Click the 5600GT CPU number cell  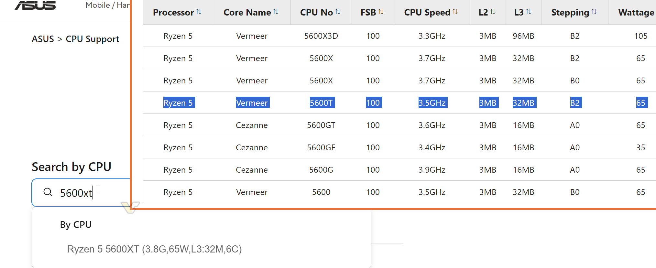[x=321, y=125]
